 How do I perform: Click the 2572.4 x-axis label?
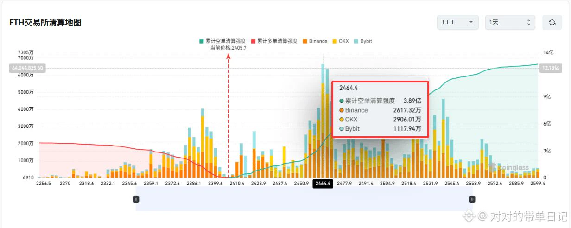point(495,184)
